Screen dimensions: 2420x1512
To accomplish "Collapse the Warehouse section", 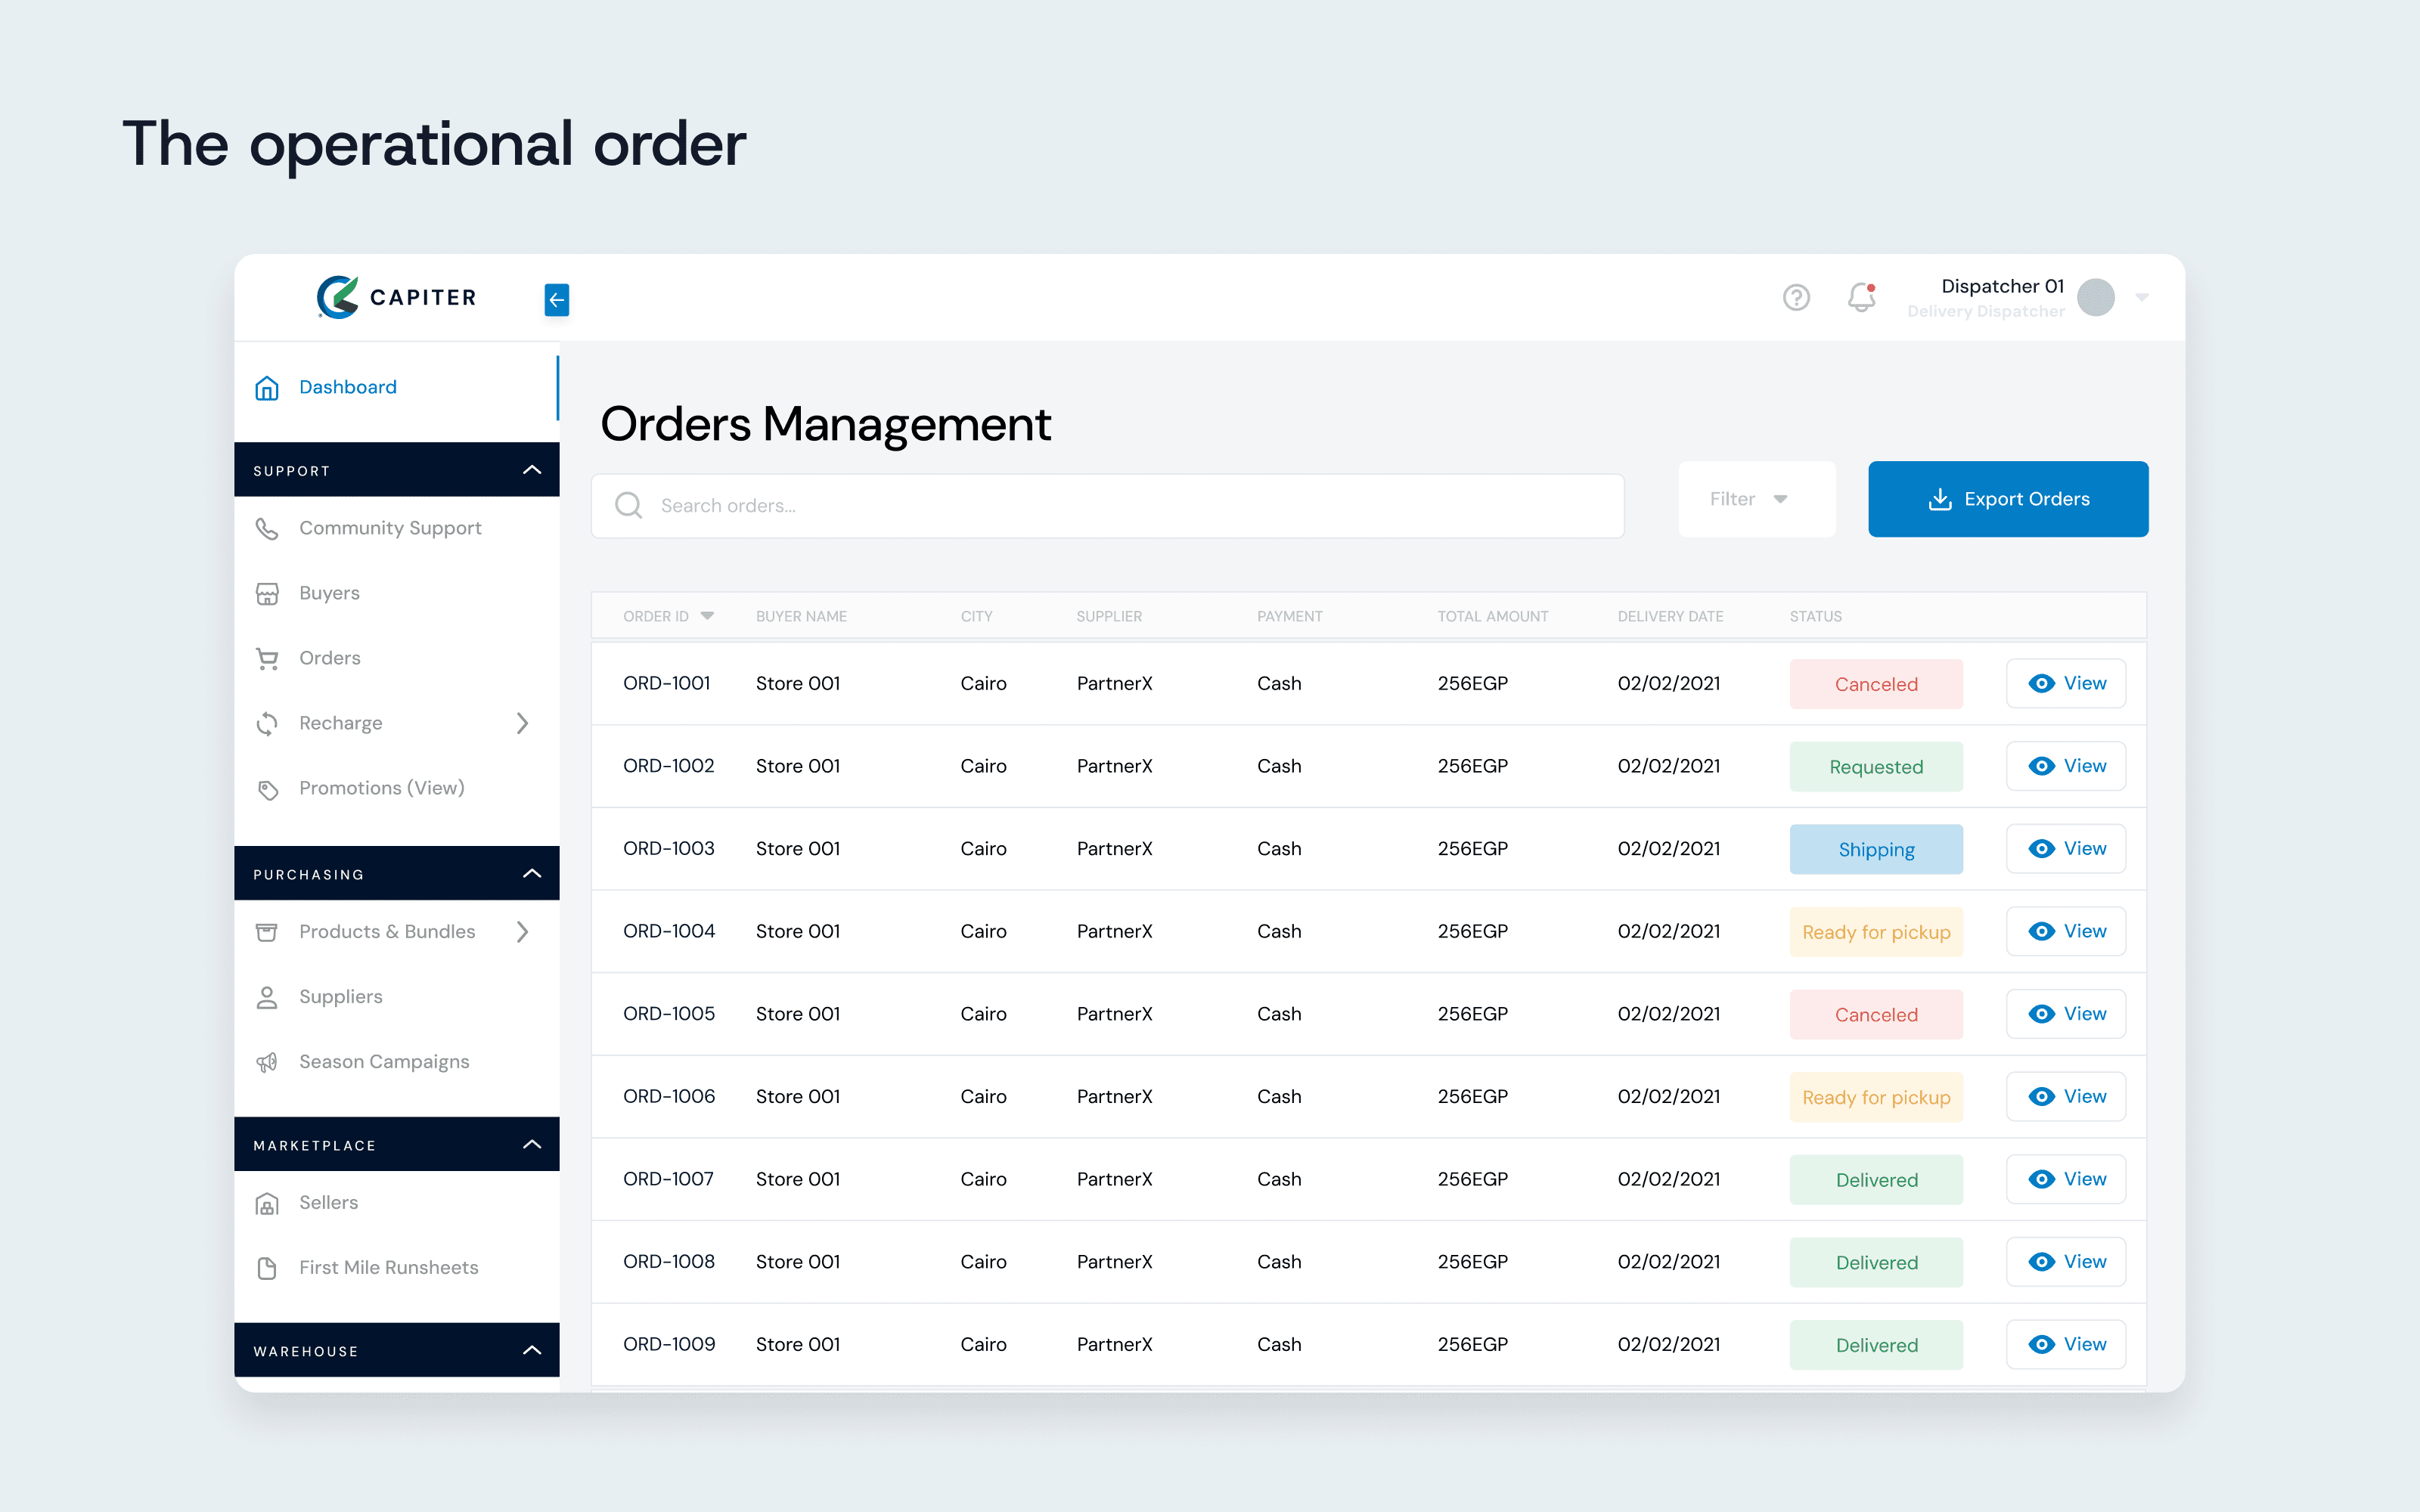I will [532, 1351].
